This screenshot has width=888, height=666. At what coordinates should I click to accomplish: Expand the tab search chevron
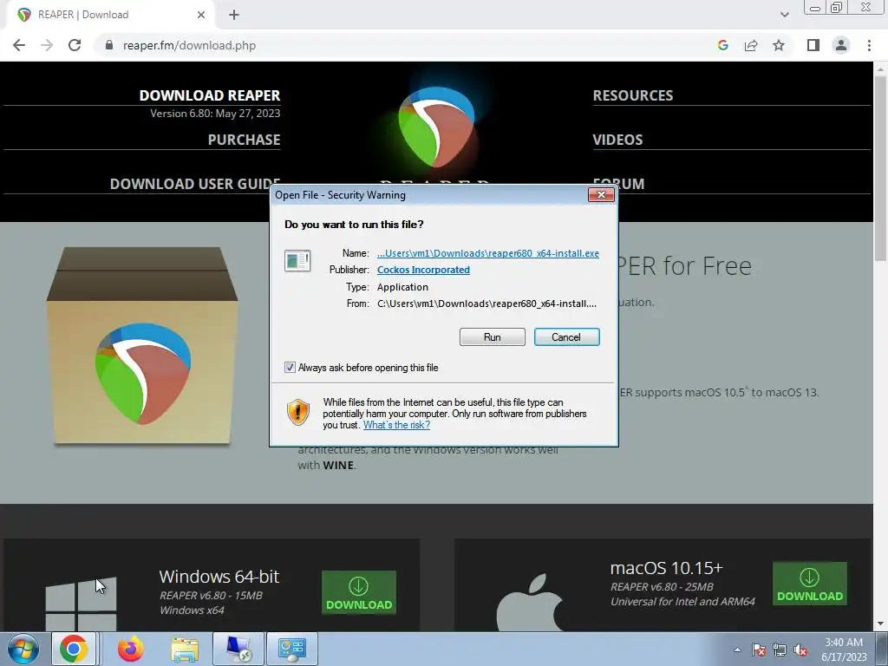[x=784, y=15]
